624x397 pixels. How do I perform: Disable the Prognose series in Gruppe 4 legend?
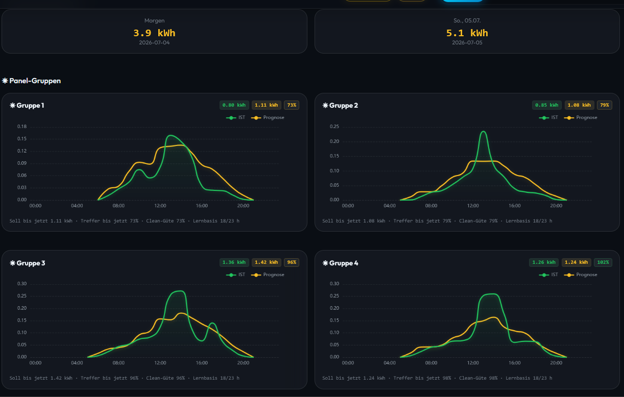coord(581,275)
